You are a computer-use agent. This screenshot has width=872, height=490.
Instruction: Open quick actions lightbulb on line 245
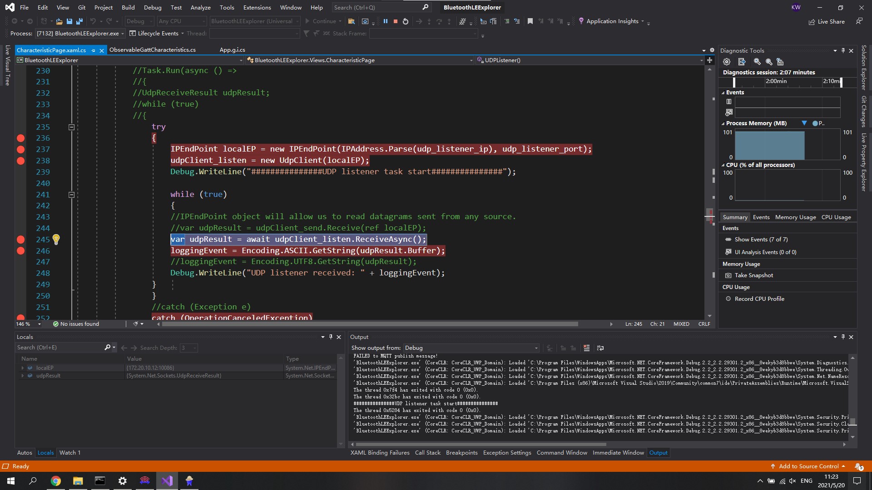point(56,239)
